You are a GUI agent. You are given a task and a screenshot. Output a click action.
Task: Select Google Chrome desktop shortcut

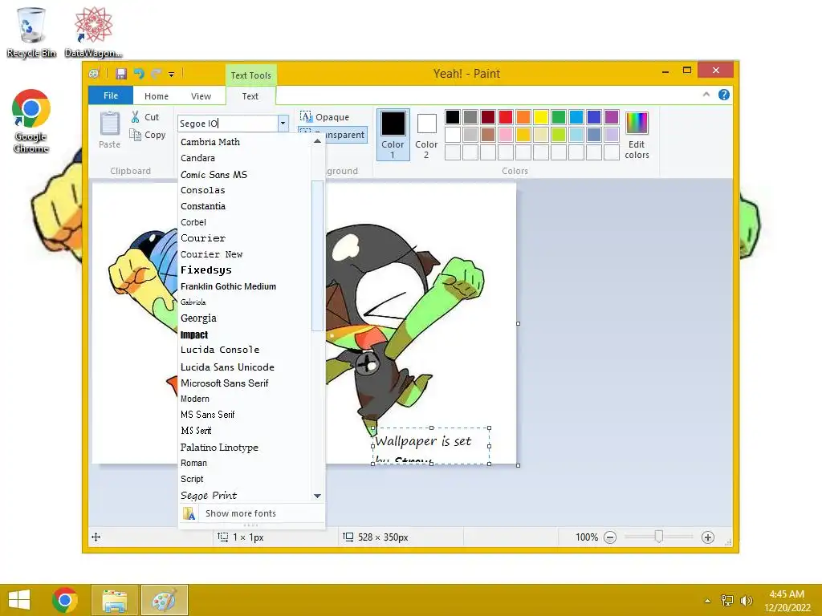[31, 122]
